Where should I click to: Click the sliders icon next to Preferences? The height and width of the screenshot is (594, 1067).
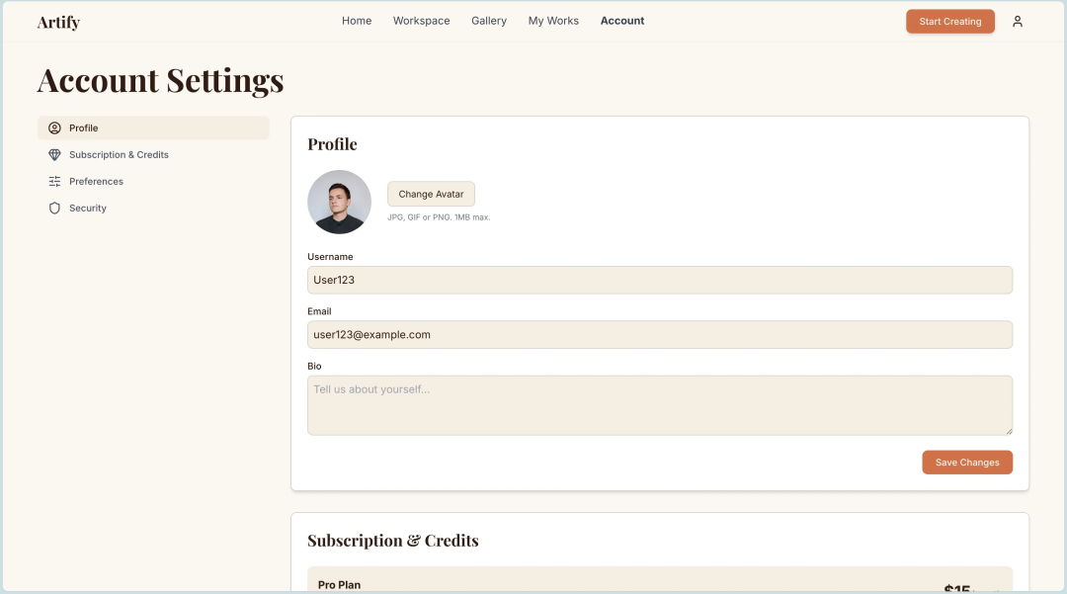pos(54,182)
